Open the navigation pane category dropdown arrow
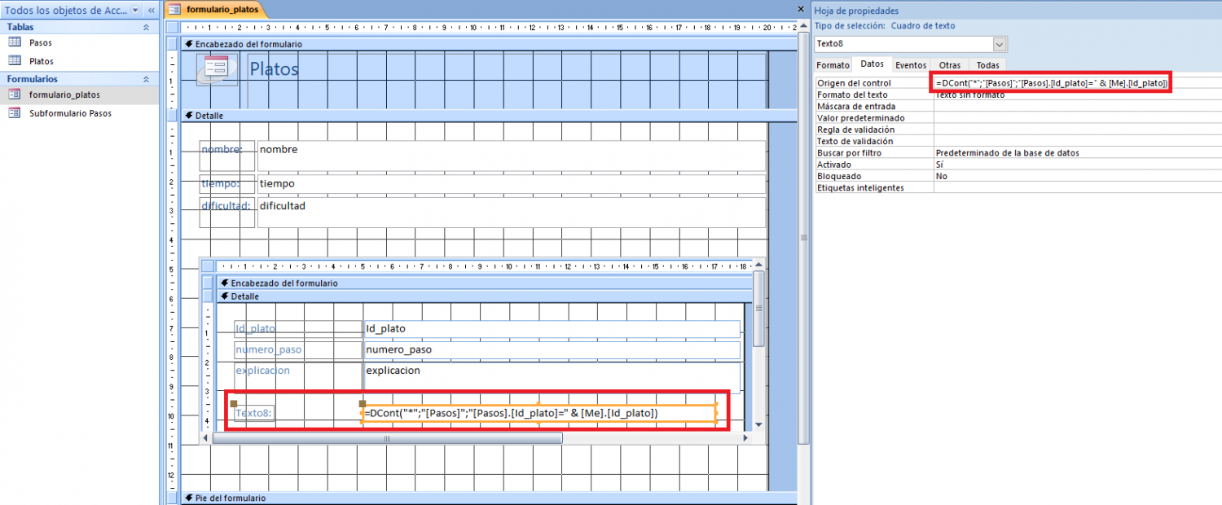1222x505 pixels. coord(135,11)
